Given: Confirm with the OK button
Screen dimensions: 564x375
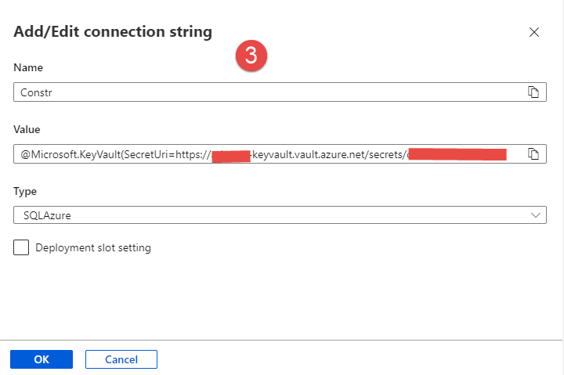Looking at the screenshot, I should click(42, 359).
